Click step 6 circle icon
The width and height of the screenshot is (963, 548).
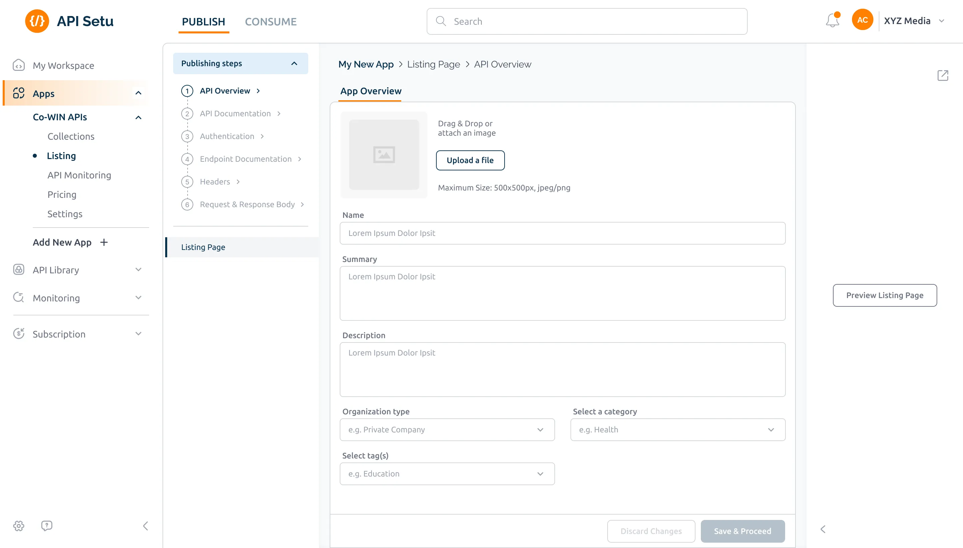187,204
